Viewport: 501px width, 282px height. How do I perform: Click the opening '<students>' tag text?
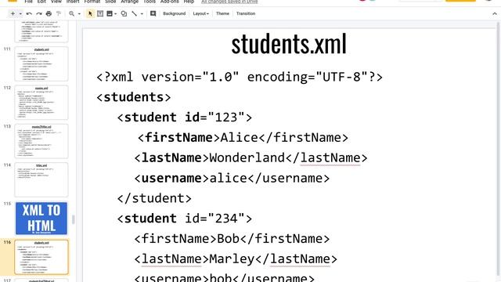coord(134,97)
